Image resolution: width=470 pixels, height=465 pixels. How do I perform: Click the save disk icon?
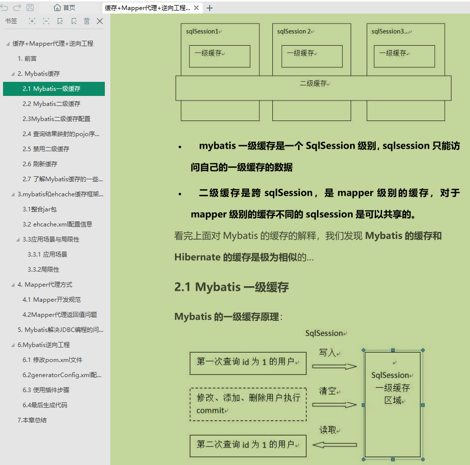coord(30,8)
